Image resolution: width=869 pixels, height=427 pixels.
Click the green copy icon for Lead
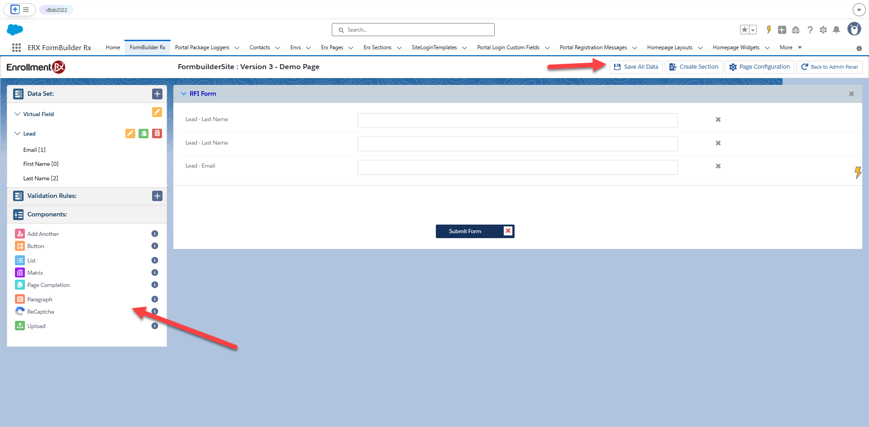(143, 133)
